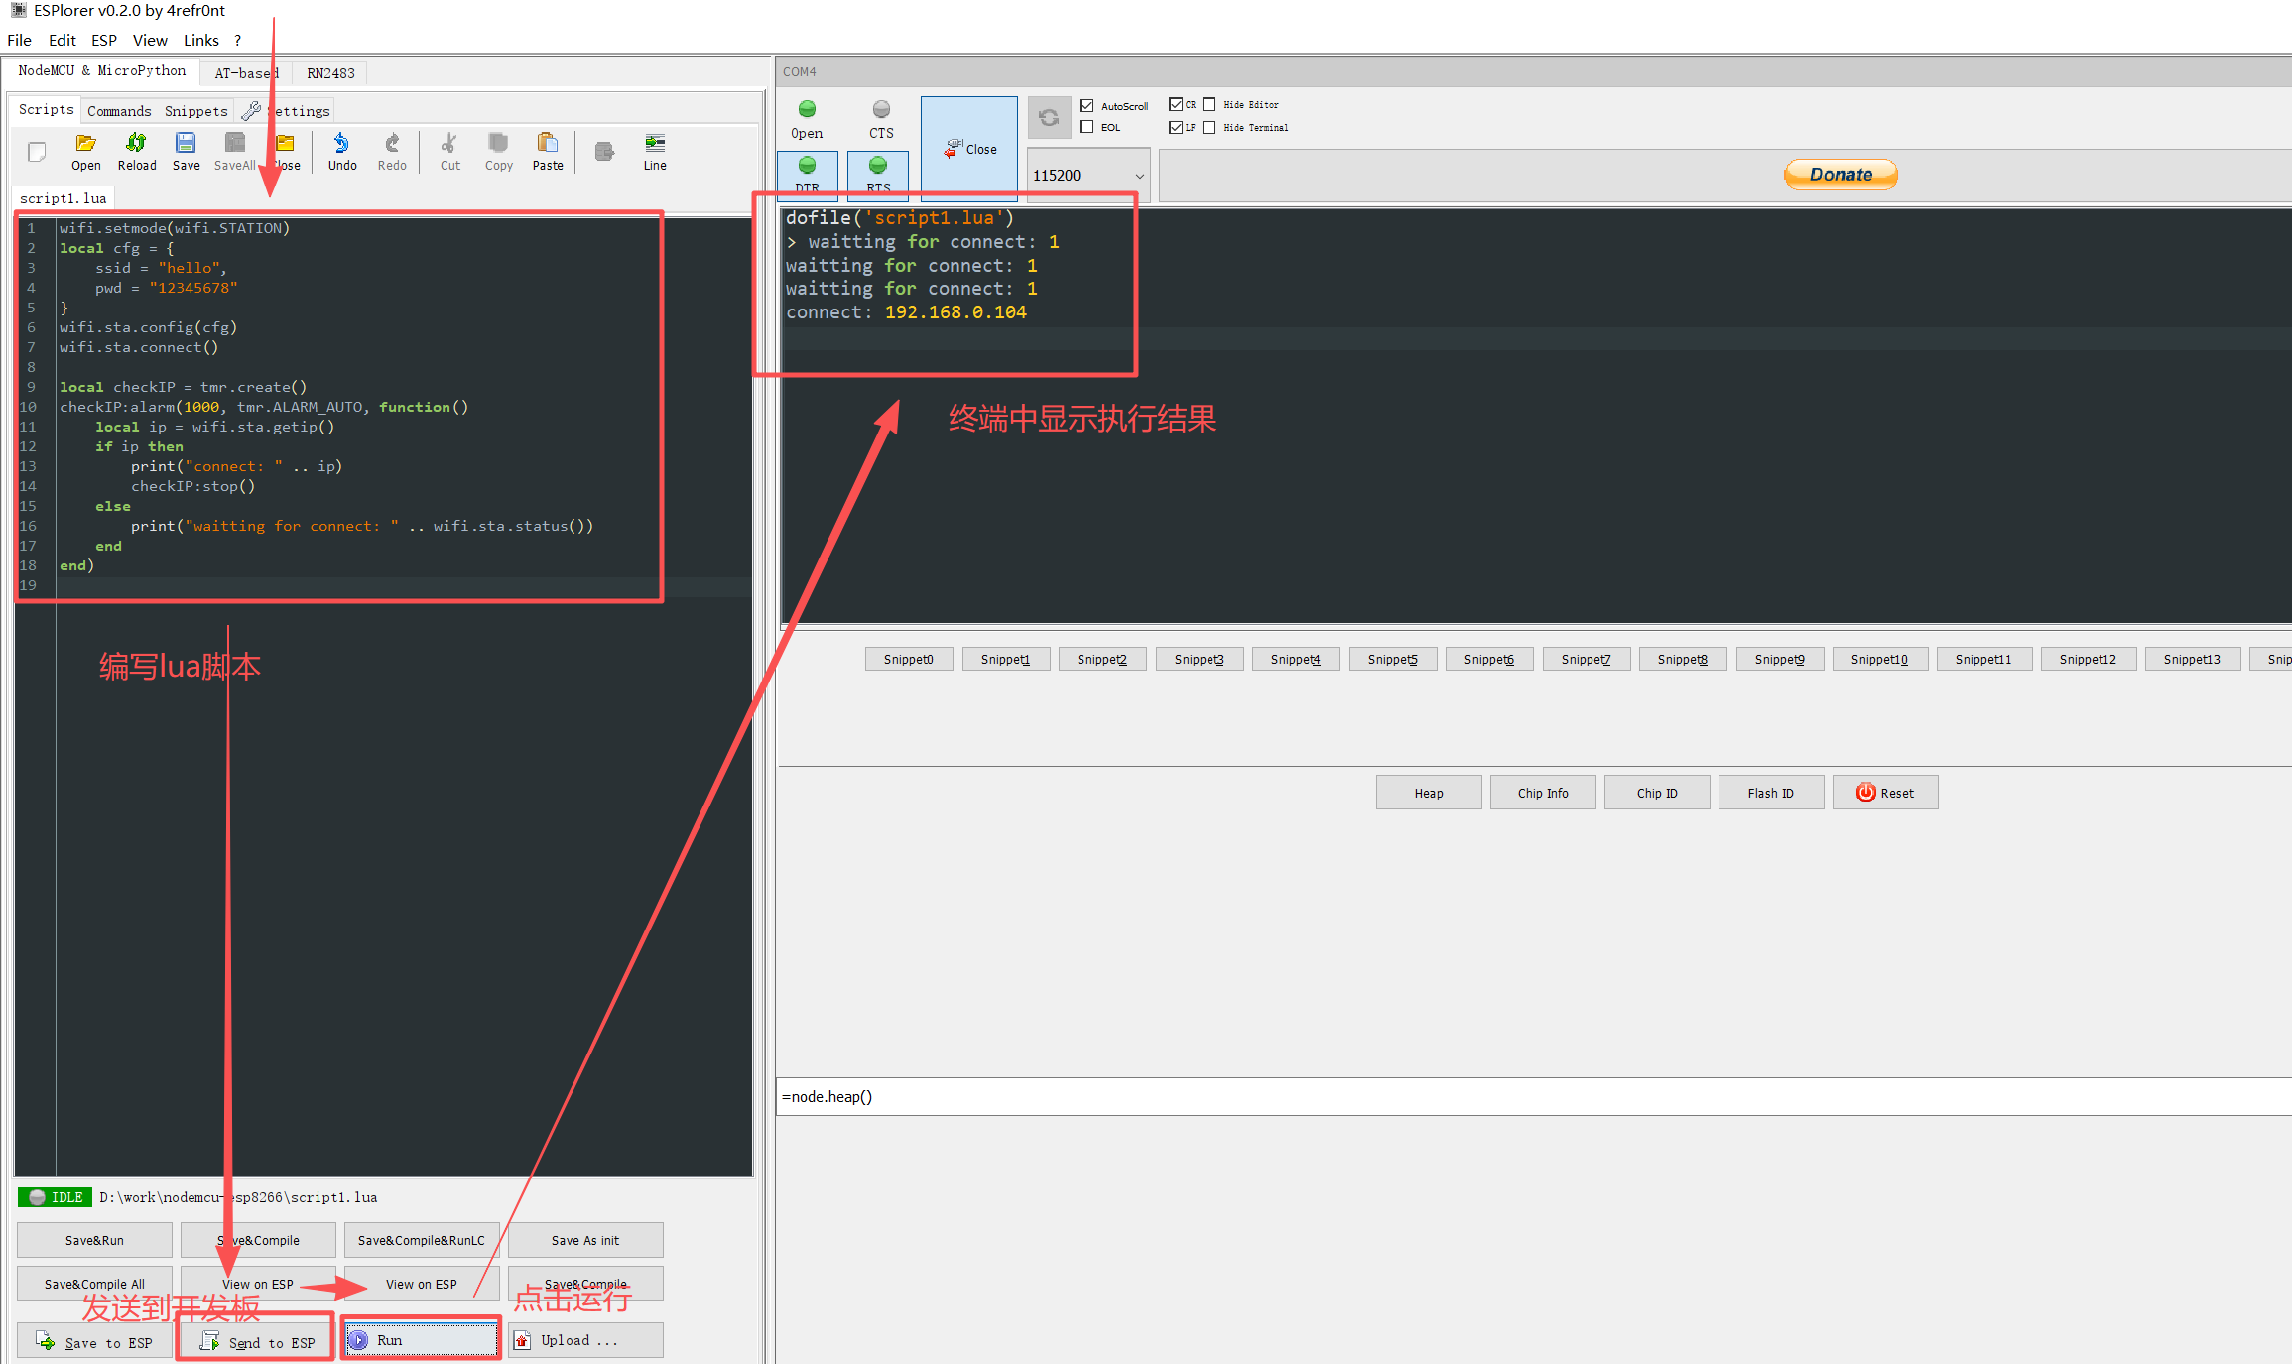Click the Send to ESP button
Screen dimensions: 2292x1364
point(258,1342)
